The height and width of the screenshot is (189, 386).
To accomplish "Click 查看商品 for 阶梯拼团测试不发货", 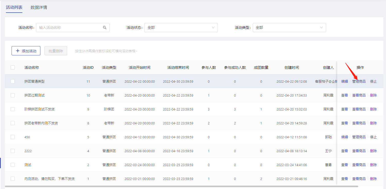I will point(359,109).
